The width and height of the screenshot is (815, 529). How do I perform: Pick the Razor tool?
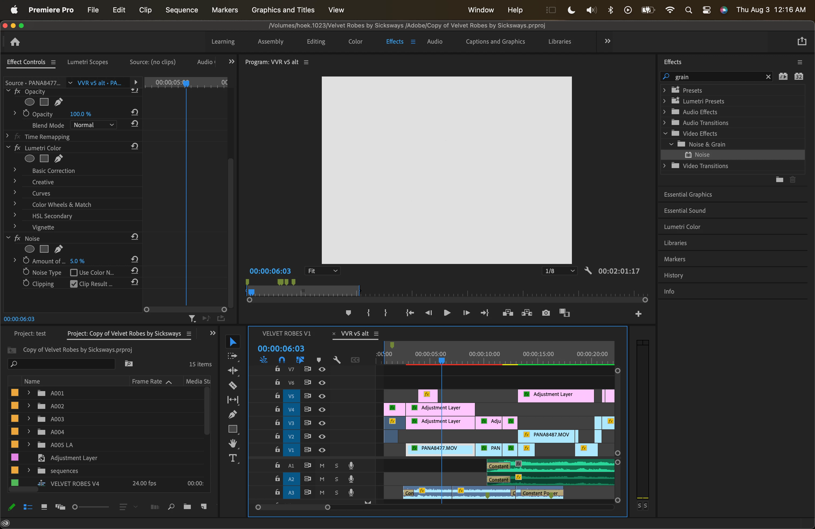233,385
